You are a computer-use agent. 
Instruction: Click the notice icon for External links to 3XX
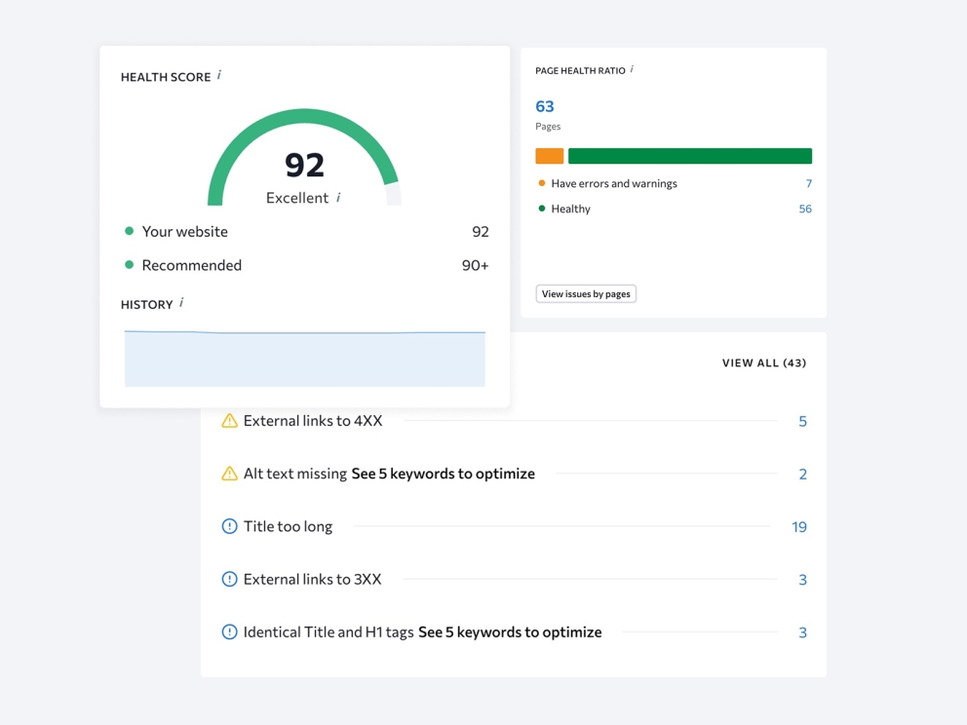pyautogui.click(x=229, y=580)
